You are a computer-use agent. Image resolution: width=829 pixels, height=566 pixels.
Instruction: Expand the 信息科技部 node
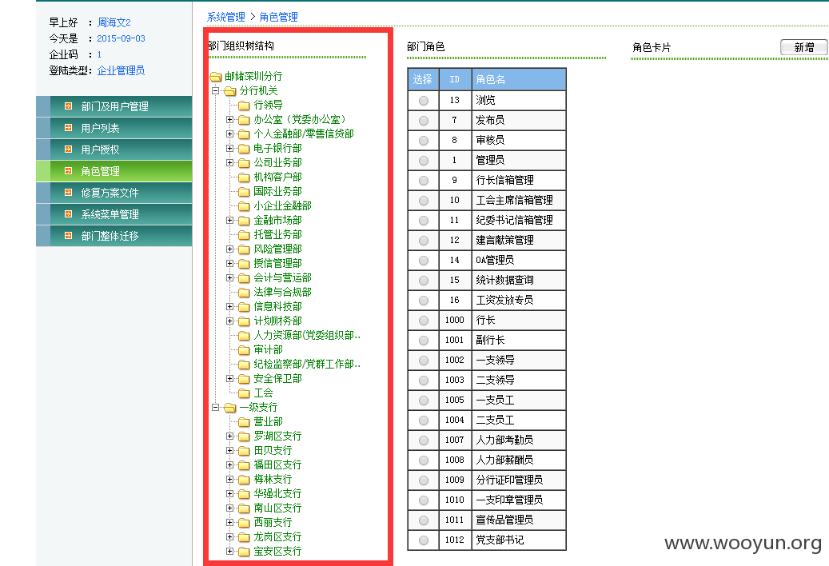(229, 306)
